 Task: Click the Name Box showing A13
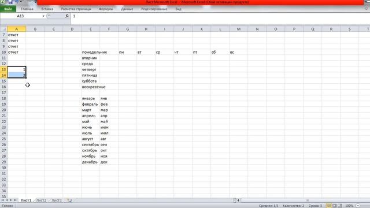pos(21,16)
